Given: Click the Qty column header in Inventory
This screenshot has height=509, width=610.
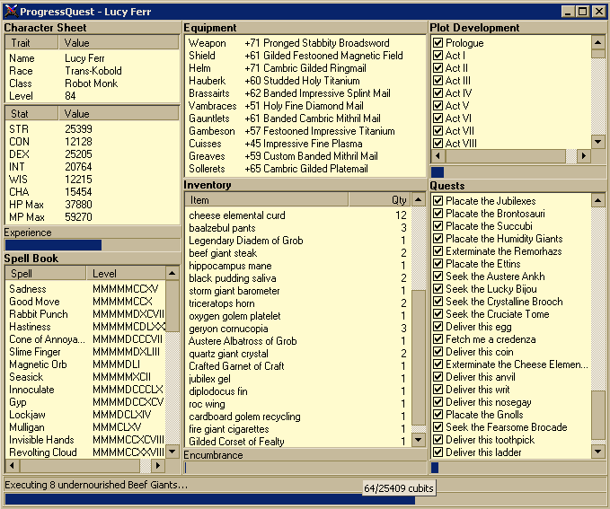Looking at the screenshot, I should click(380, 200).
